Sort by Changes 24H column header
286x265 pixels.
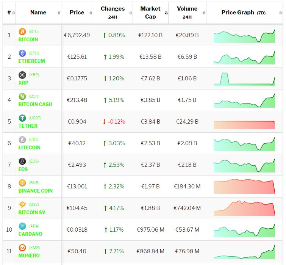pos(113,13)
